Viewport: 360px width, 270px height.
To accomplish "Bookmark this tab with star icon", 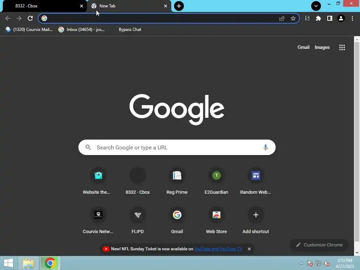I will pyautogui.click(x=293, y=18).
